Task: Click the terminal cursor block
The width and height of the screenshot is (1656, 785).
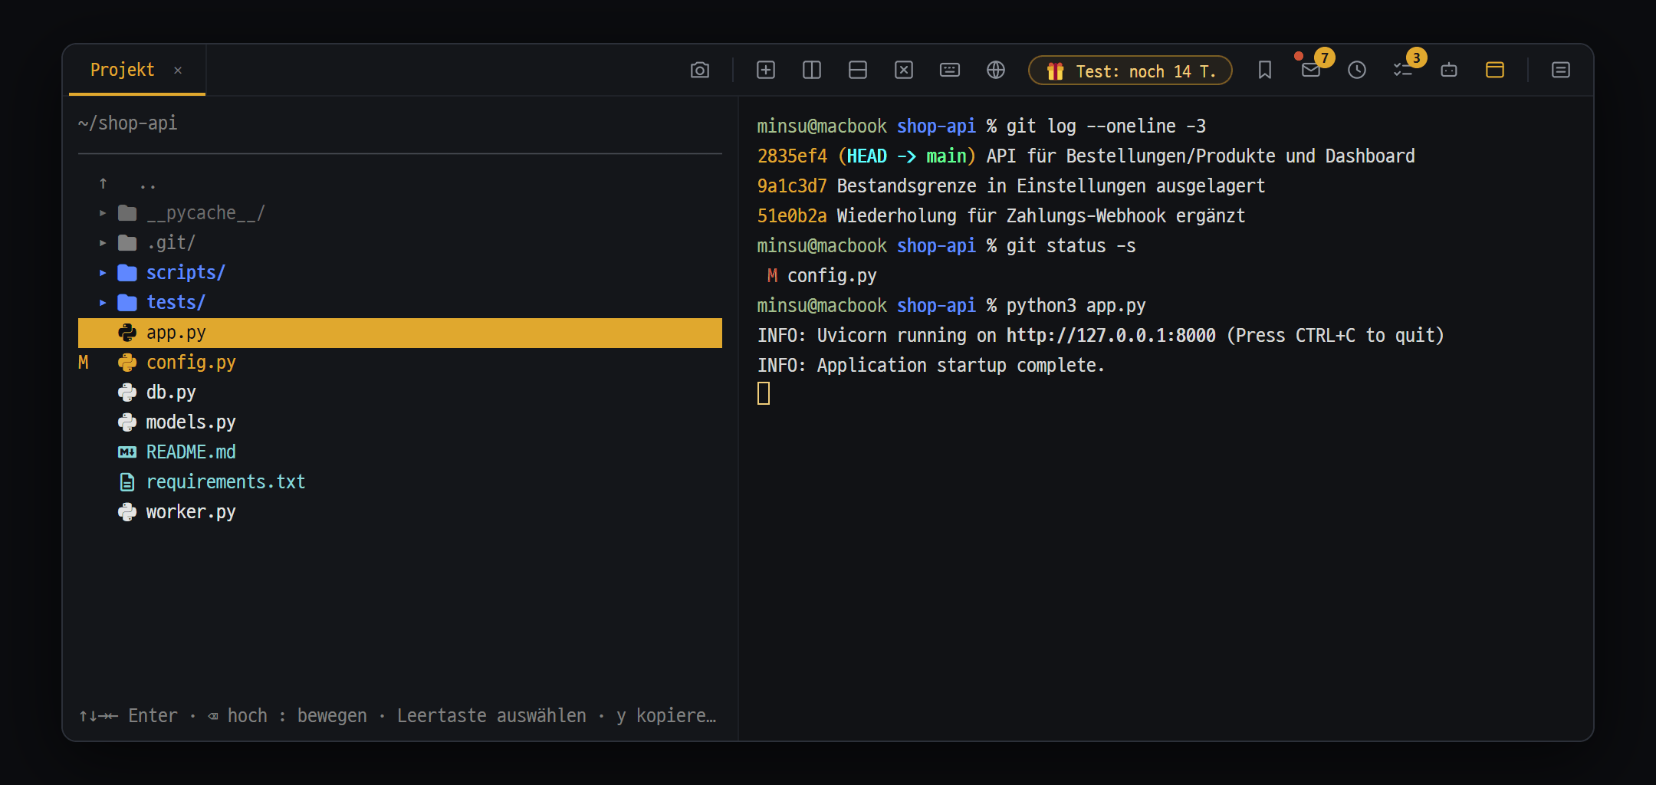Action: (764, 394)
